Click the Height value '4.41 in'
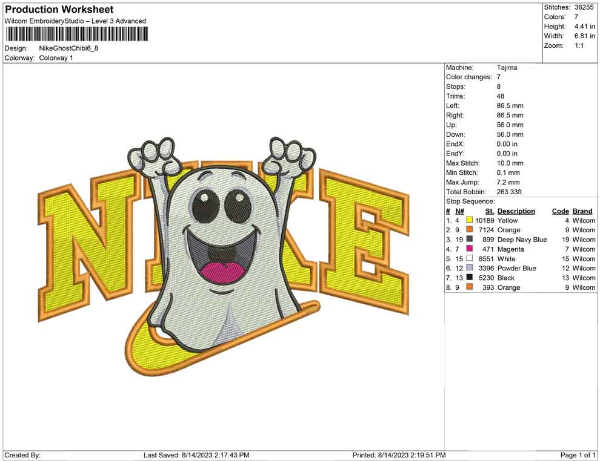Screen dimensions: 600x461 pyautogui.click(x=584, y=27)
